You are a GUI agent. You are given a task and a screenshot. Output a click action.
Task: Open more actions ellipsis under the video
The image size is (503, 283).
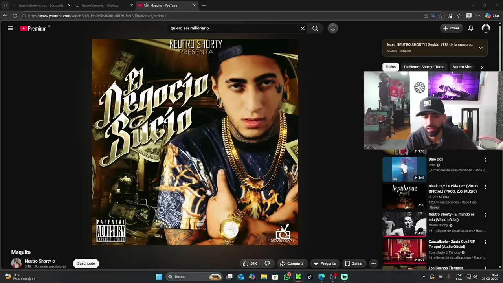374,263
